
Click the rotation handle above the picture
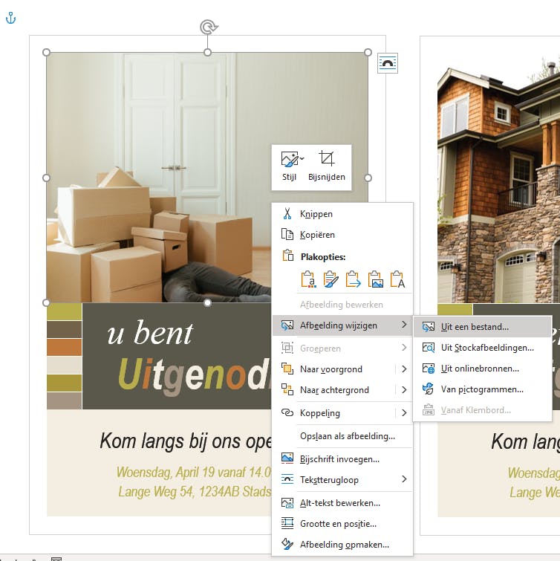pos(209,27)
